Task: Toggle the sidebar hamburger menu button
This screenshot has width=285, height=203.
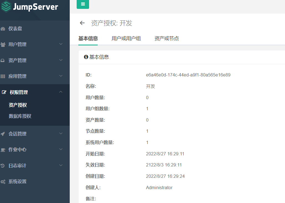Action: point(83,4)
